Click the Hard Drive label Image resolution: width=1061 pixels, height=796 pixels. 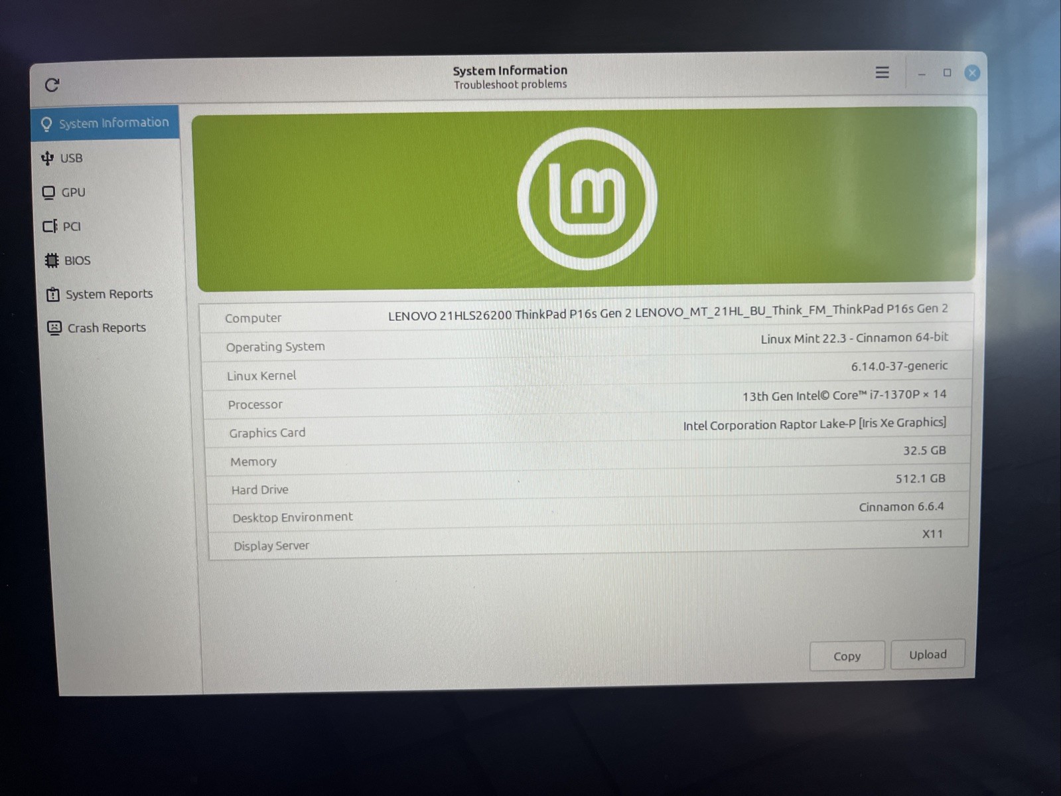point(260,490)
